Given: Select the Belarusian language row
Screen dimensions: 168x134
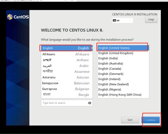Looking at the screenshot, I should click(x=67, y=83).
